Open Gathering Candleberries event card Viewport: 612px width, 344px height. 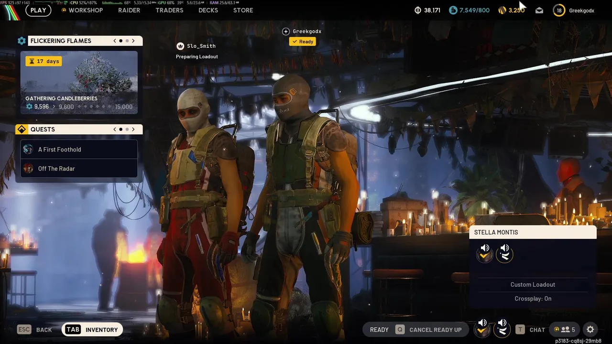(79, 83)
